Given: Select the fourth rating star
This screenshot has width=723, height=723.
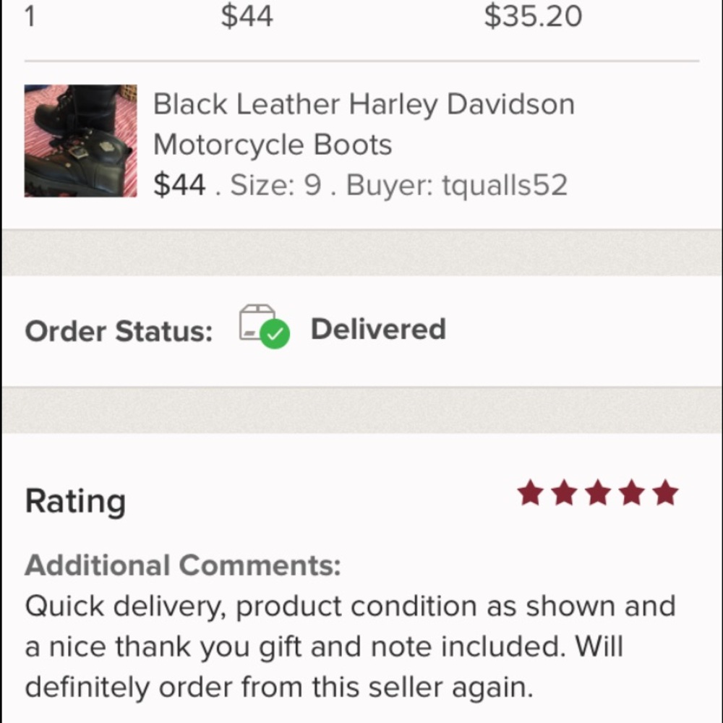Looking at the screenshot, I should (x=630, y=493).
